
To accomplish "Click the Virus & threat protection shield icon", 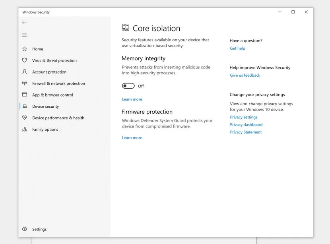I will tap(25, 60).
